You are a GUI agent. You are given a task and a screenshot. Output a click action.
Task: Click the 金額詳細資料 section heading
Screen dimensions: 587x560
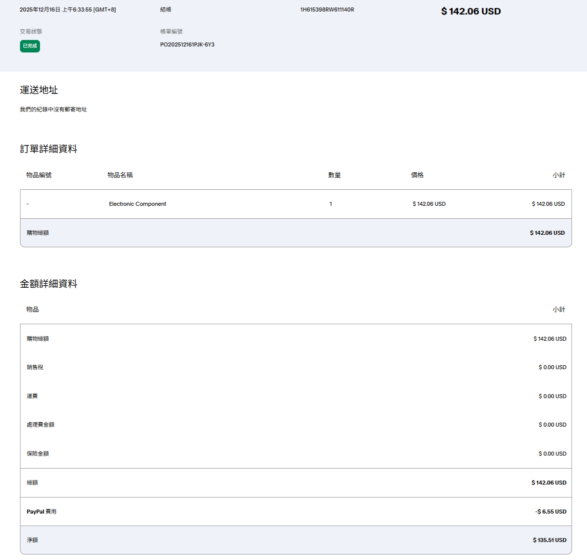coord(48,284)
